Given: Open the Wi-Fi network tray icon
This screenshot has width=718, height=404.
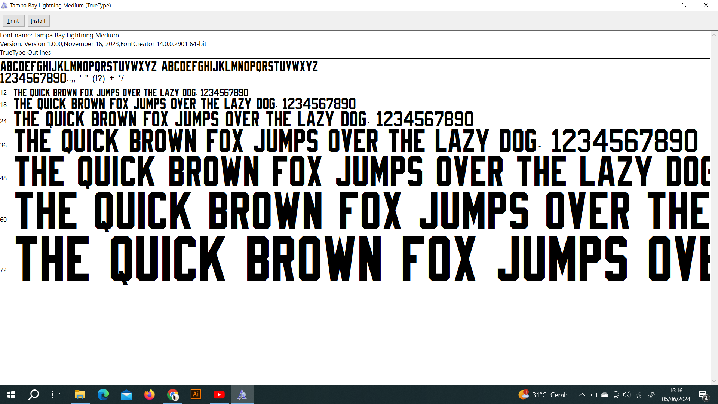Looking at the screenshot, I should coord(639,395).
